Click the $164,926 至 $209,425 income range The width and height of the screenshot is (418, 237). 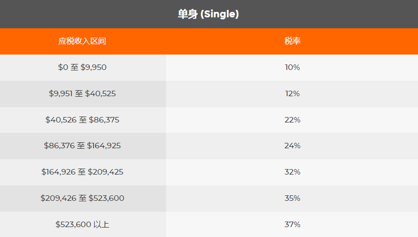(82, 172)
